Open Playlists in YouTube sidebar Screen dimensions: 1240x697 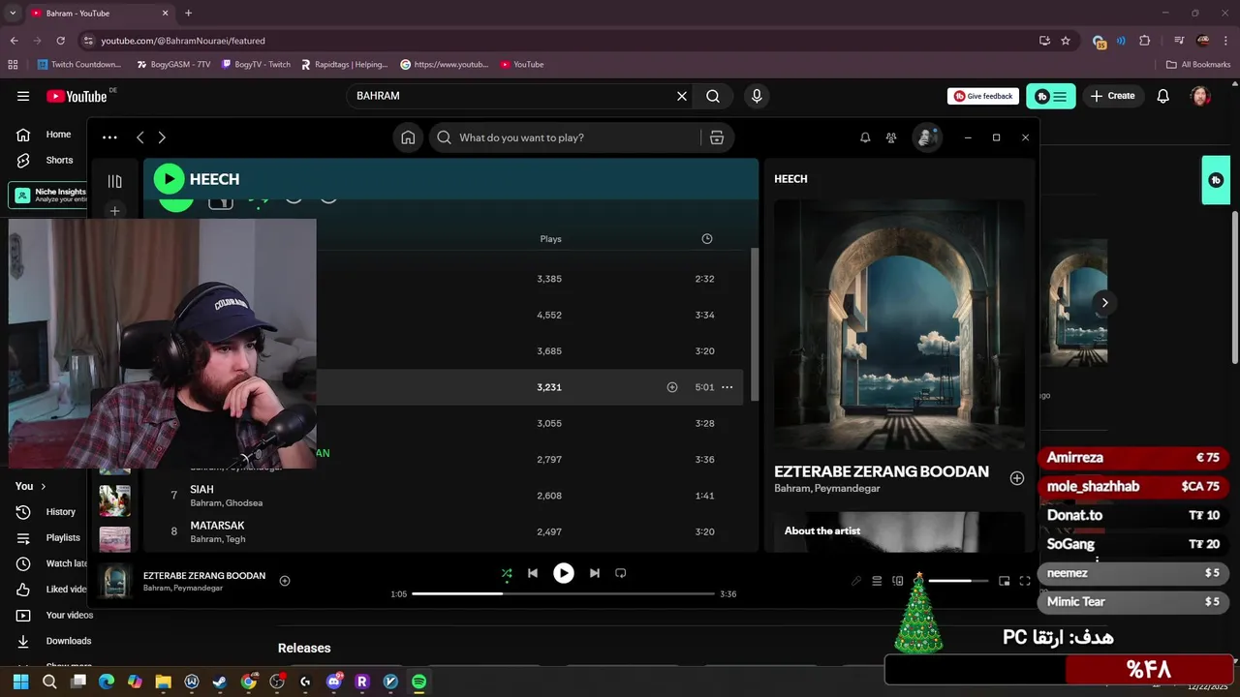pyautogui.click(x=48, y=537)
